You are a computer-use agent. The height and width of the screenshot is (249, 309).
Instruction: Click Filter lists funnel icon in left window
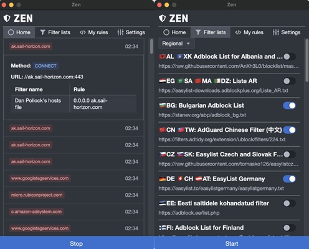pyautogui.click(x=42, y=32)
